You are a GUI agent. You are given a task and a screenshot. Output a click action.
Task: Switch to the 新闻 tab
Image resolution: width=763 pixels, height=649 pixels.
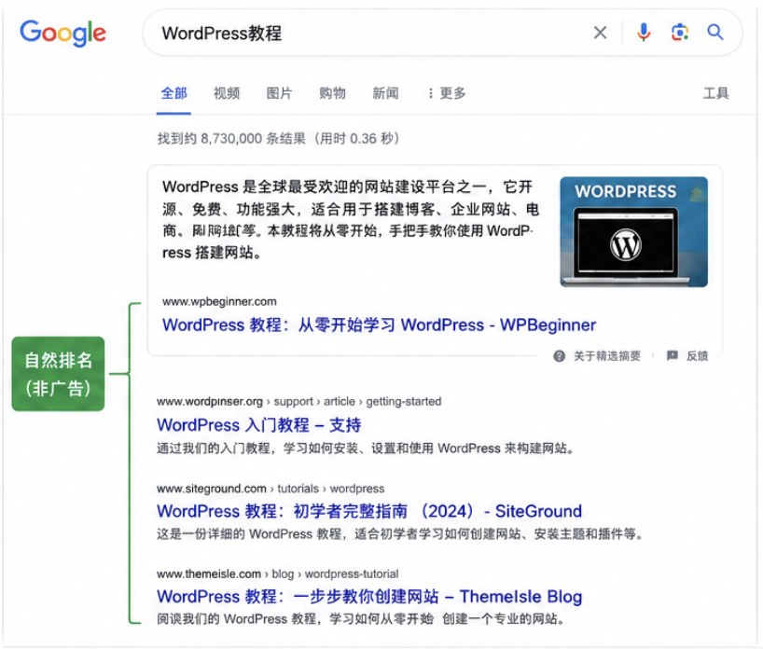tap(385, 93)
